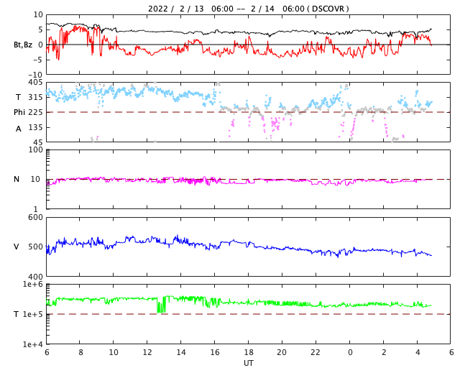Click the 'UT' x-axis label
This screenshot has height=368, width=460.
tap(249, 363)
